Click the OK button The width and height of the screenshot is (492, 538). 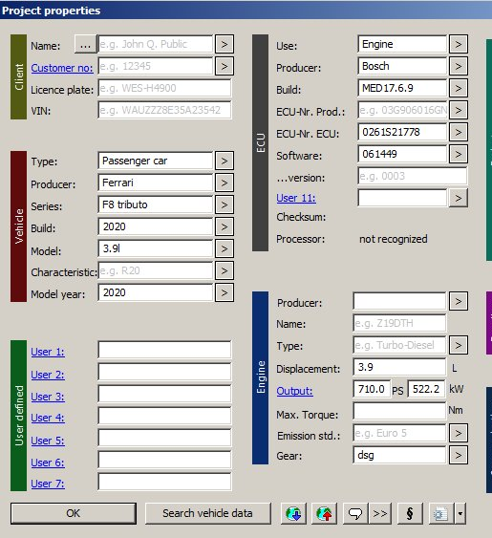74,514
